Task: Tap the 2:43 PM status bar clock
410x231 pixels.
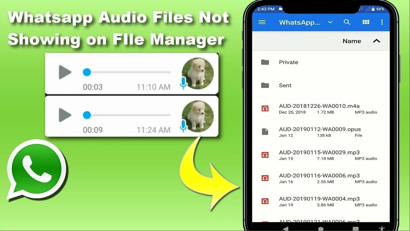Action: [266, 9]
